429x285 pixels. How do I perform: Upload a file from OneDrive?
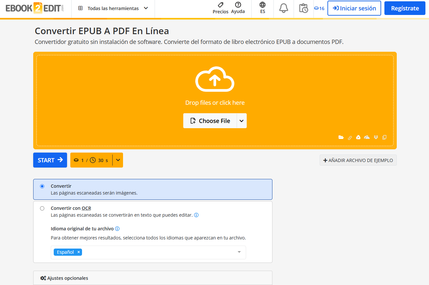(x=367, y=137)
